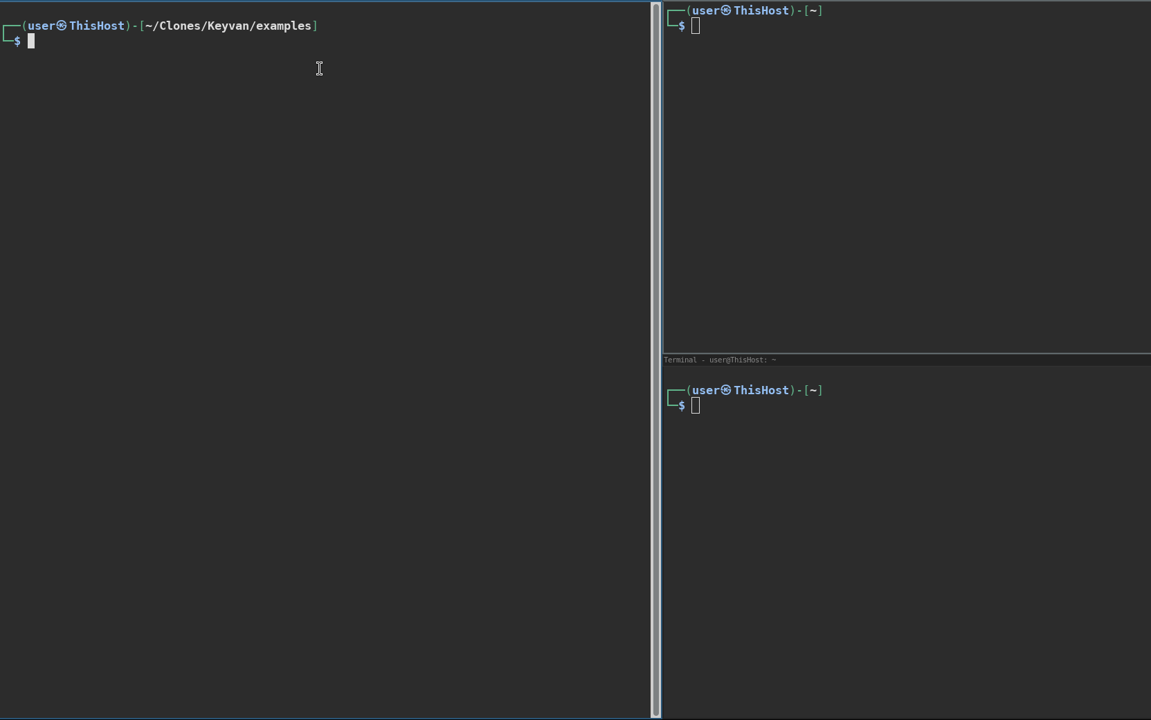Click the Kali symbol in the left terminal prompt
Screen dimensions: 1151x720
pyautogui.click(x=62, y=26)
